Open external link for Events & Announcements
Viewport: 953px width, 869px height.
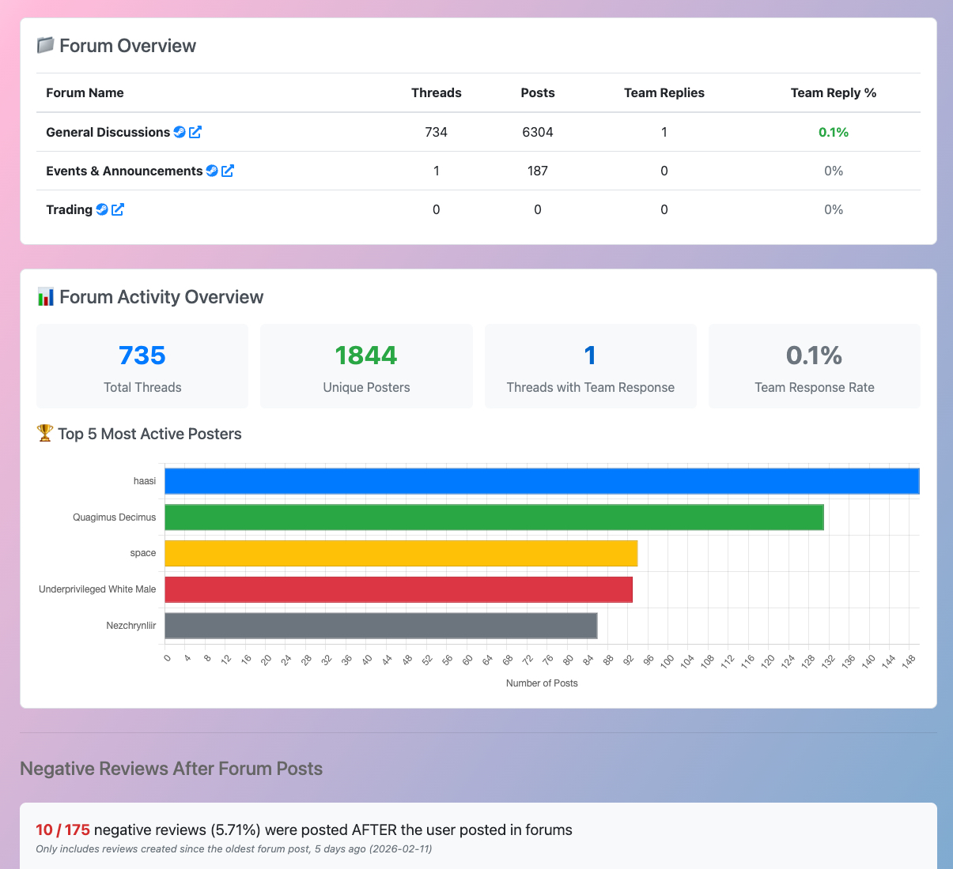tap(228, 171)
